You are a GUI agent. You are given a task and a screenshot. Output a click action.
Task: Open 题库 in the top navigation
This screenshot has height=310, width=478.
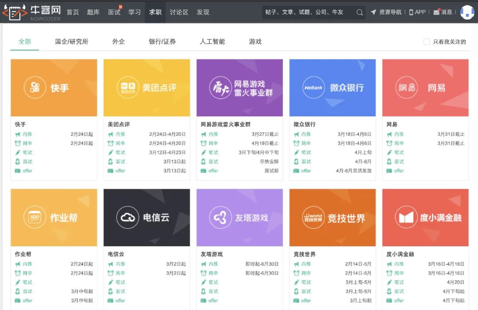point(93,12)
